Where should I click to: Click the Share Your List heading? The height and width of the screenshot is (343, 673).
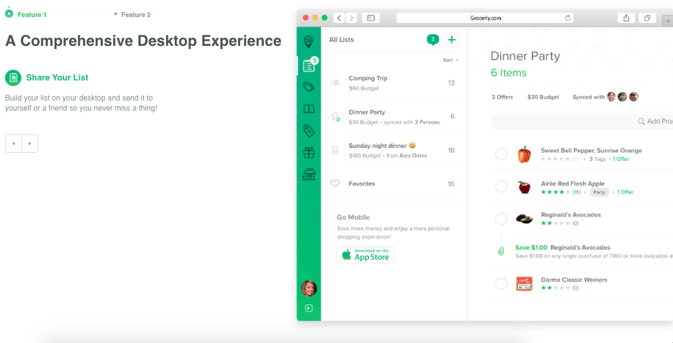tap(57, 78)
